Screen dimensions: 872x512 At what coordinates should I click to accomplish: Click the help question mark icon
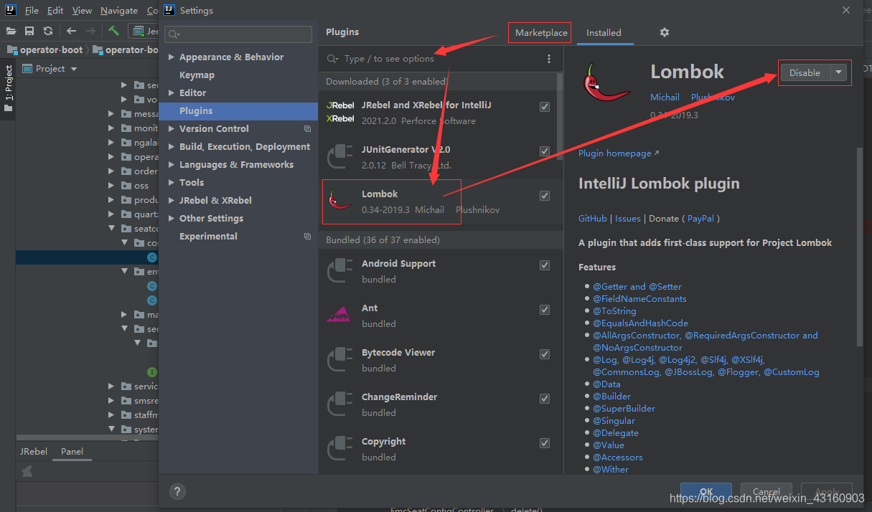177,491
